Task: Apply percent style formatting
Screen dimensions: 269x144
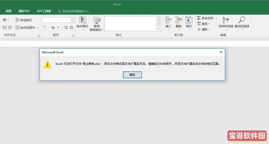Action: click(x=53, y=28)
